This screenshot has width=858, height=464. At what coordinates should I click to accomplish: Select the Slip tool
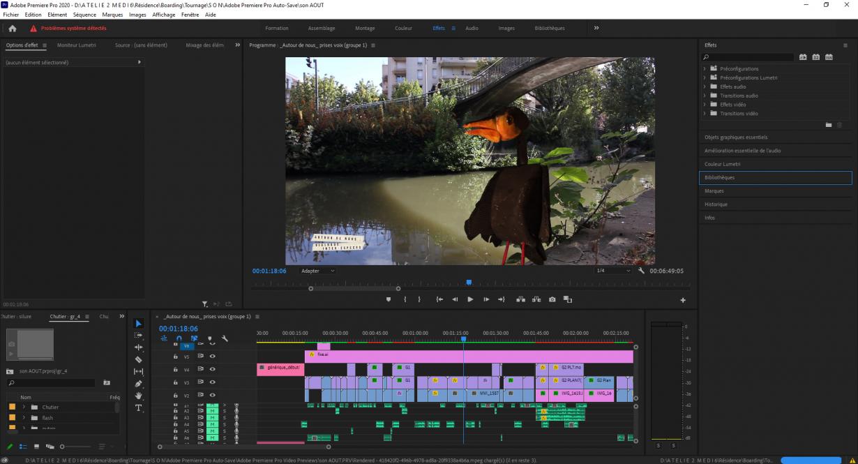click(x=138, y=371)
